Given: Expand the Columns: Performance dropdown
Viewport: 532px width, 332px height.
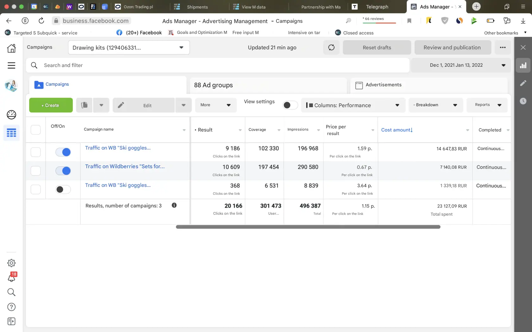Looking at the screenshot, I should coord(353,105).
